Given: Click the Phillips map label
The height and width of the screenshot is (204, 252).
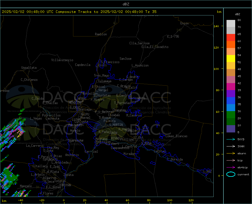Looking at the screenshot, I should [x=127, y=139].
